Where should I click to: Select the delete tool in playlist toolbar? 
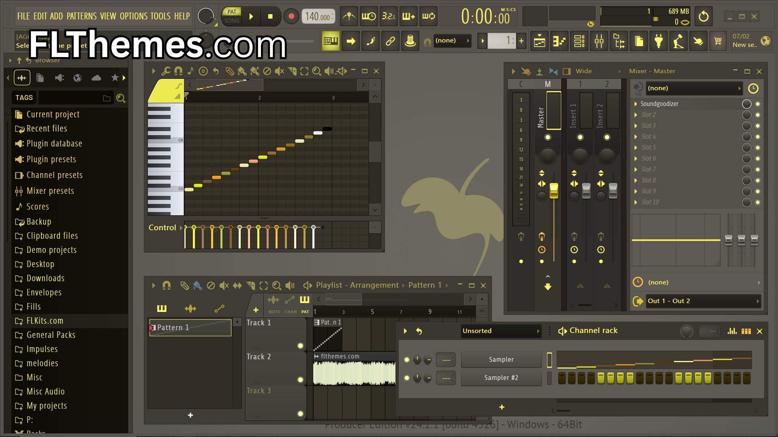point(211,286)
